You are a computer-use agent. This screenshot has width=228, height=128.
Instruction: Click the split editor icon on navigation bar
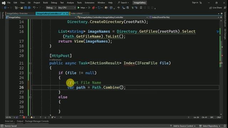coord(221,17)
